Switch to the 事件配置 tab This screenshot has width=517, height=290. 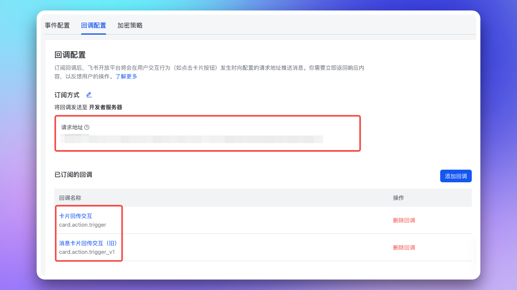click(57, 26)
